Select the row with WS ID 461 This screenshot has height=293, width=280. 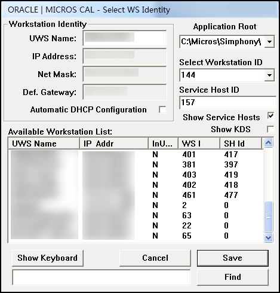coord(136,195)
